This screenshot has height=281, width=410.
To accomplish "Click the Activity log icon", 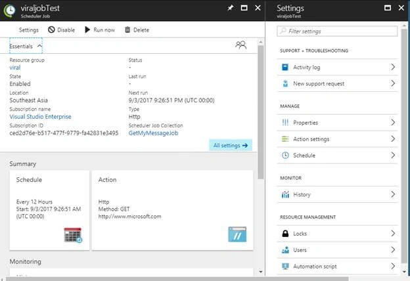I will pyautogui.click(x=285, y=67).
